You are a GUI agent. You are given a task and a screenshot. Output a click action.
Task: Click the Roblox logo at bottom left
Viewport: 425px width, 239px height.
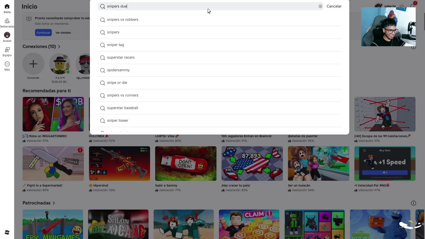pos(7,232)
